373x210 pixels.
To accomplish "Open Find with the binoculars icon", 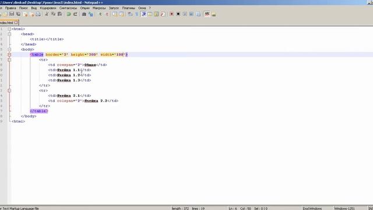I will (84, 14).
